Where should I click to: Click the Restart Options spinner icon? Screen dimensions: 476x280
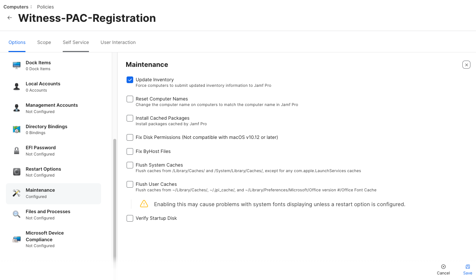point(17,172)
